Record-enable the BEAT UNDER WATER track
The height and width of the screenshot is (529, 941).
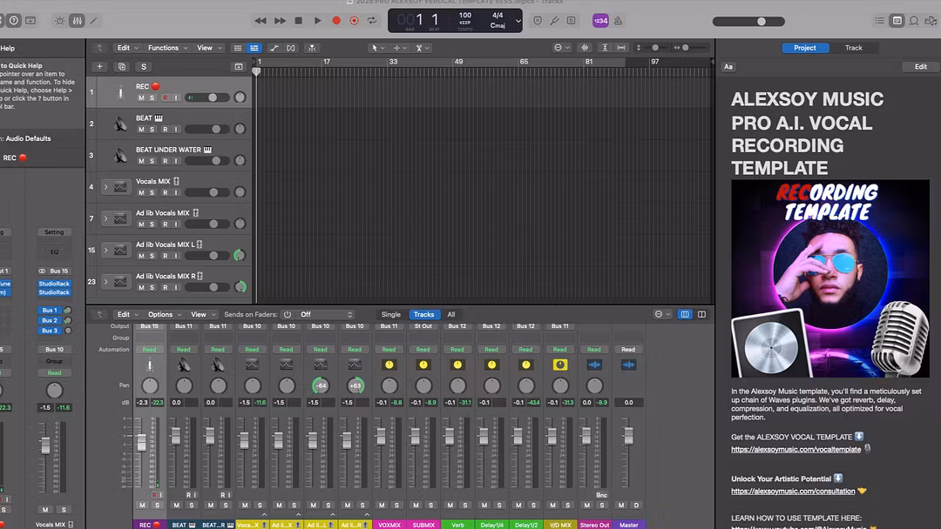pos(165,161)
